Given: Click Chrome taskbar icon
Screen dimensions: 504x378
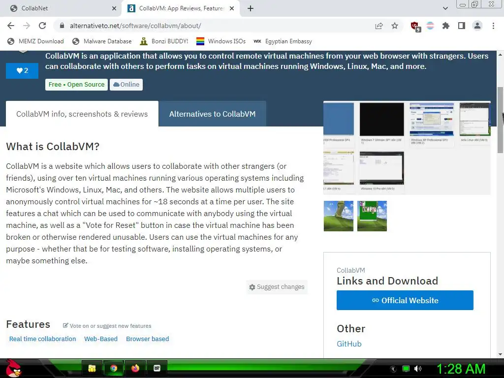Looking at the screenshot, I should pos(114,368).
